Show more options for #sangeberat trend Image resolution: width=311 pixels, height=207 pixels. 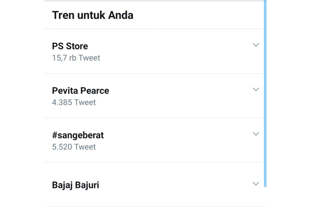(256, 134)
